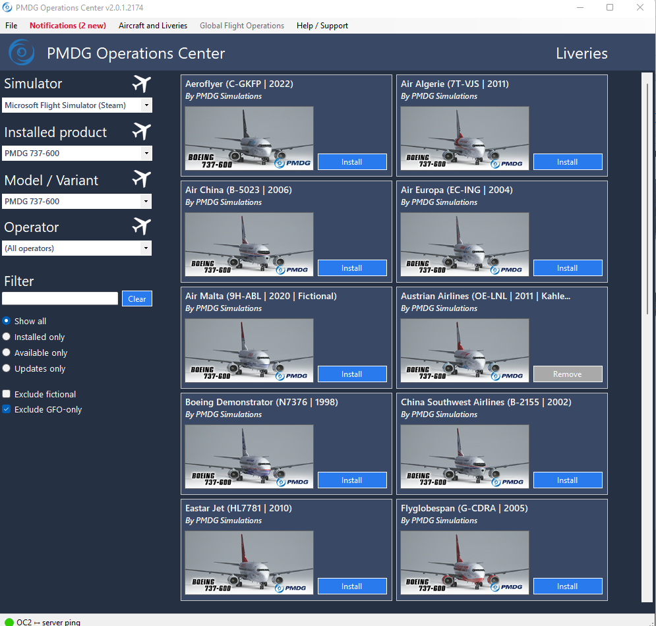The image size is (656, 626).
Task: Open Notifications (2 new) menu
Action: pyautogui.click(x=68, y=26)
